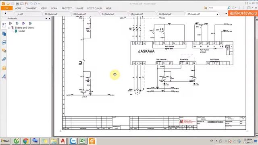Open the Foxit Reader taskbar icon
This screenshot has width=258, height=145.
click(x=92, y=141)
